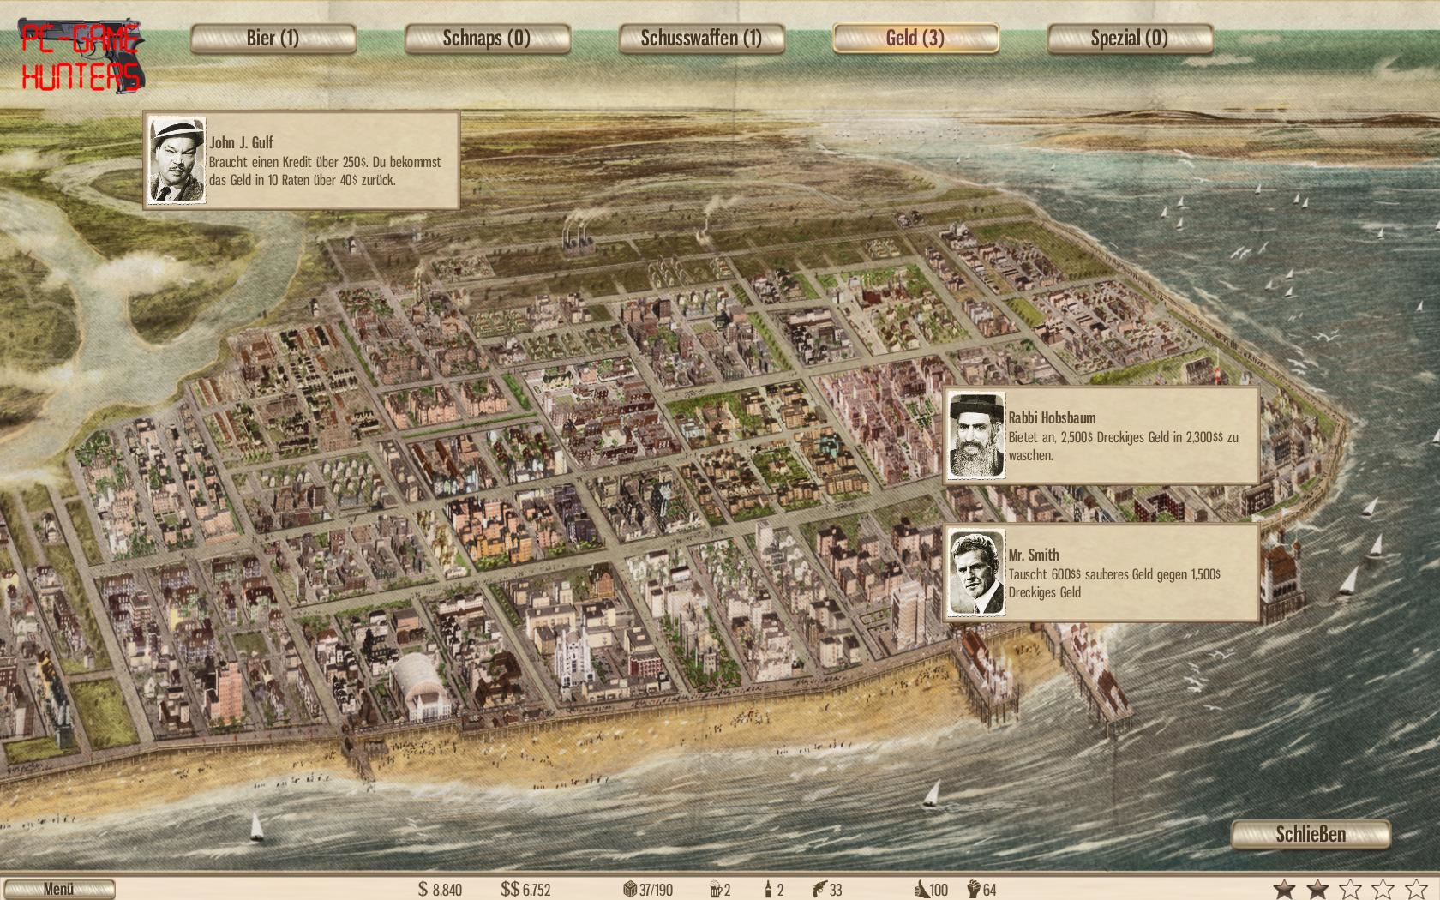
Task: Click John J. Gulf's portrait
Action: coord(177,160)
